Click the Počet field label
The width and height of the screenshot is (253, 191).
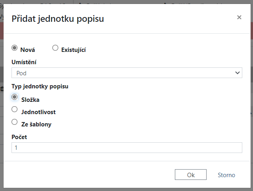(x=19, y=137)
